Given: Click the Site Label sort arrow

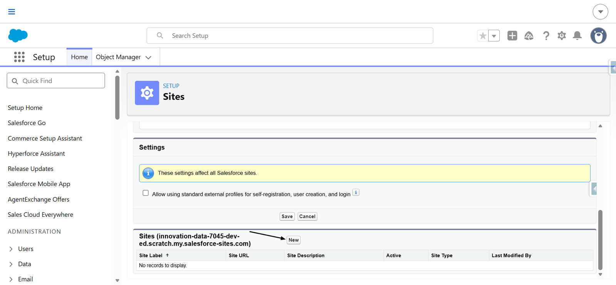Looking at the screenshot, I should pos(167,255).
